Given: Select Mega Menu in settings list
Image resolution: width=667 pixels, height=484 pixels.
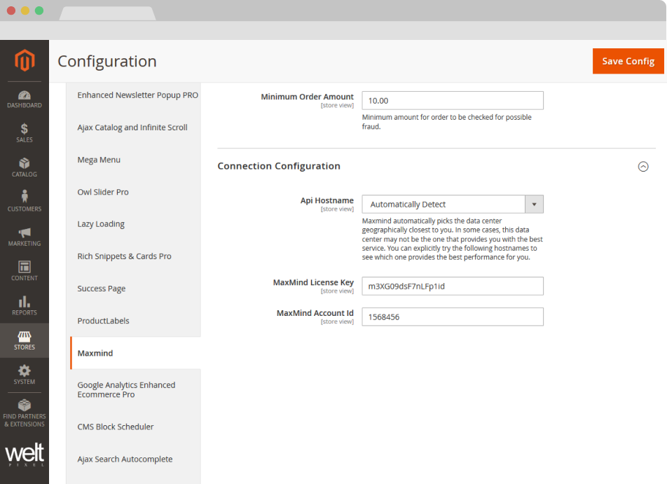Looking at the screenshot, I should [99, 160].
